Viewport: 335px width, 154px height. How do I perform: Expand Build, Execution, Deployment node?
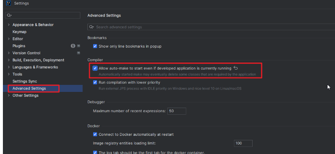click(x=9, y=60)
